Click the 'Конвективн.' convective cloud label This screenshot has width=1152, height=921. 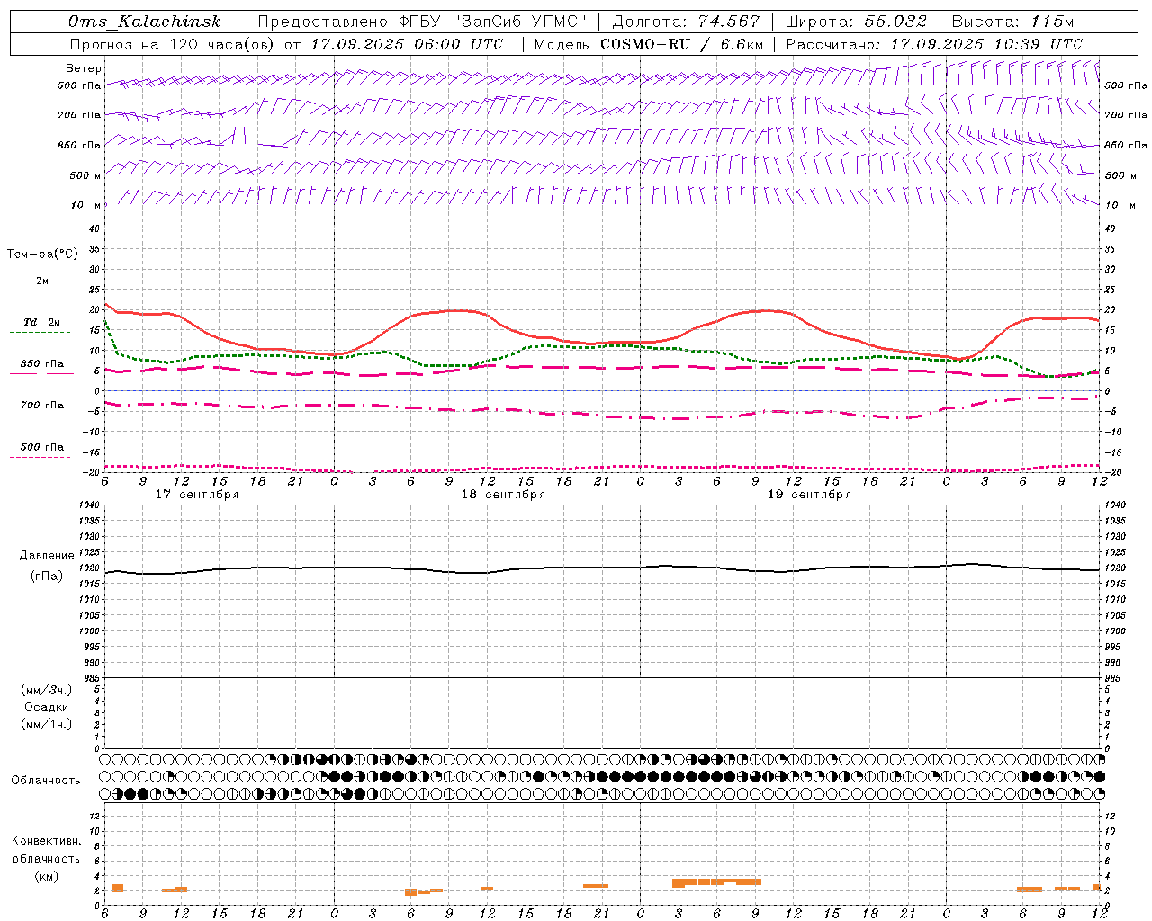click(x=47, y=841)
